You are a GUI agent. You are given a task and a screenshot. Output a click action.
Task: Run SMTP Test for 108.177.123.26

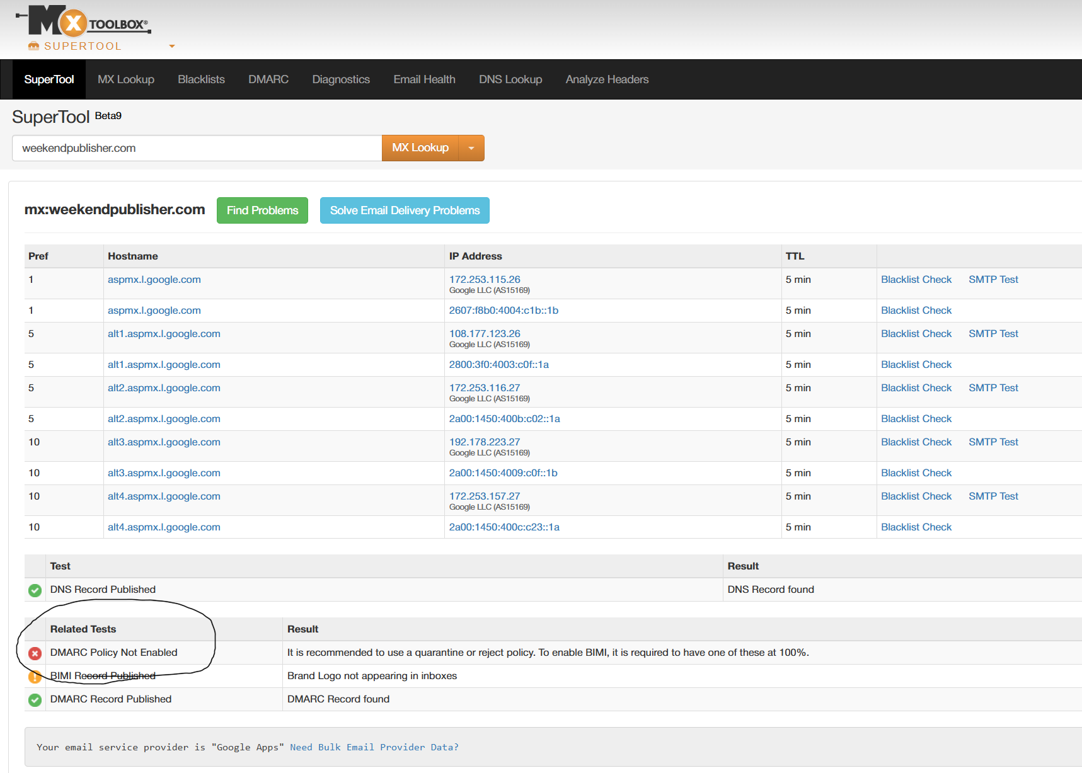pos(993,334)
